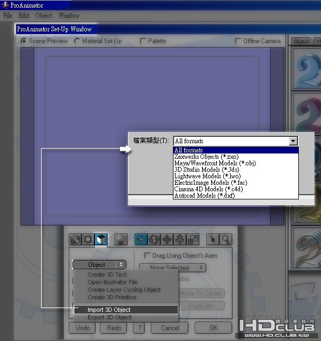Choose Create 3D Primitive menu item
Image resolution: width=321 pixels, height=341 pixels.
tap(126, 297)
